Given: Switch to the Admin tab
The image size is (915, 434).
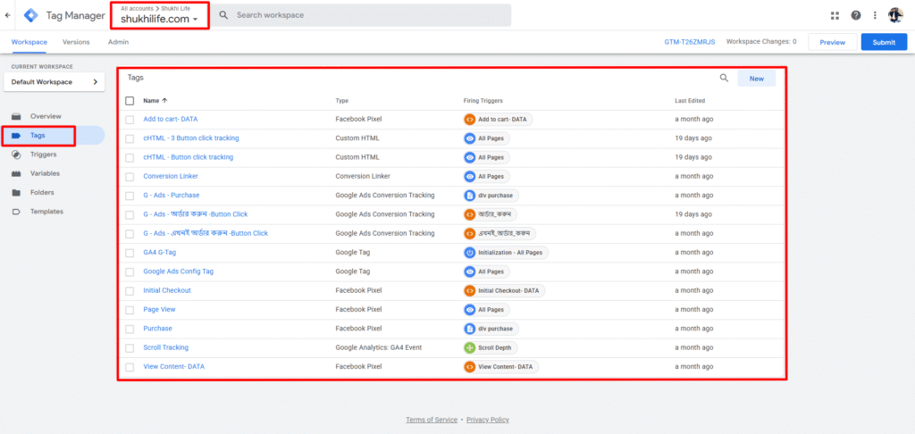Looking at the screenshot, I should 119,42.
